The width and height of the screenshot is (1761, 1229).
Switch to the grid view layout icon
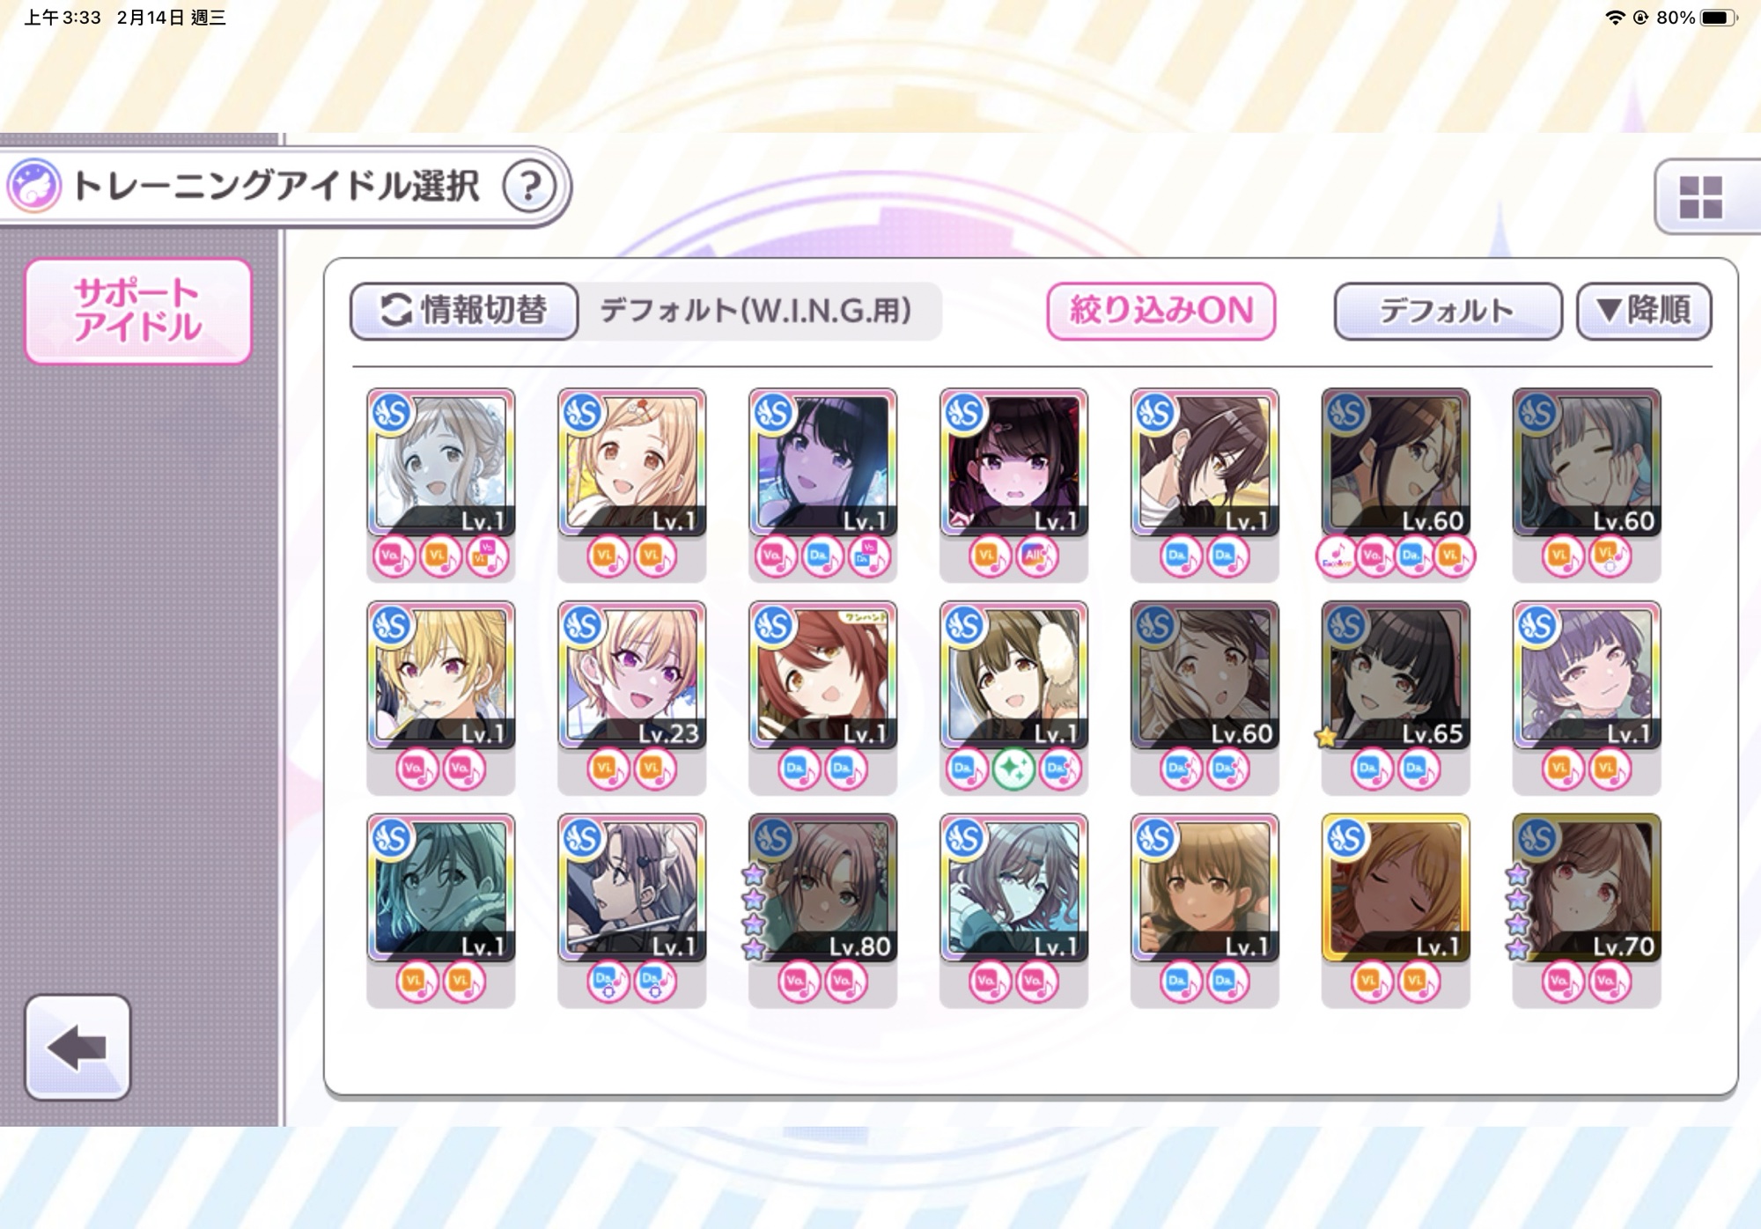[1700, 197]
